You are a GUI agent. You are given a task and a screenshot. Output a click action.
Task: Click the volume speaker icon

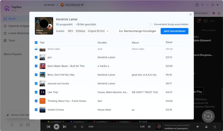tap(149, 127)
